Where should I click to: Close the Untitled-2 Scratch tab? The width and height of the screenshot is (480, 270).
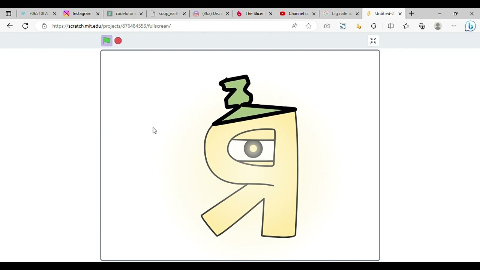tap(400, 13)
